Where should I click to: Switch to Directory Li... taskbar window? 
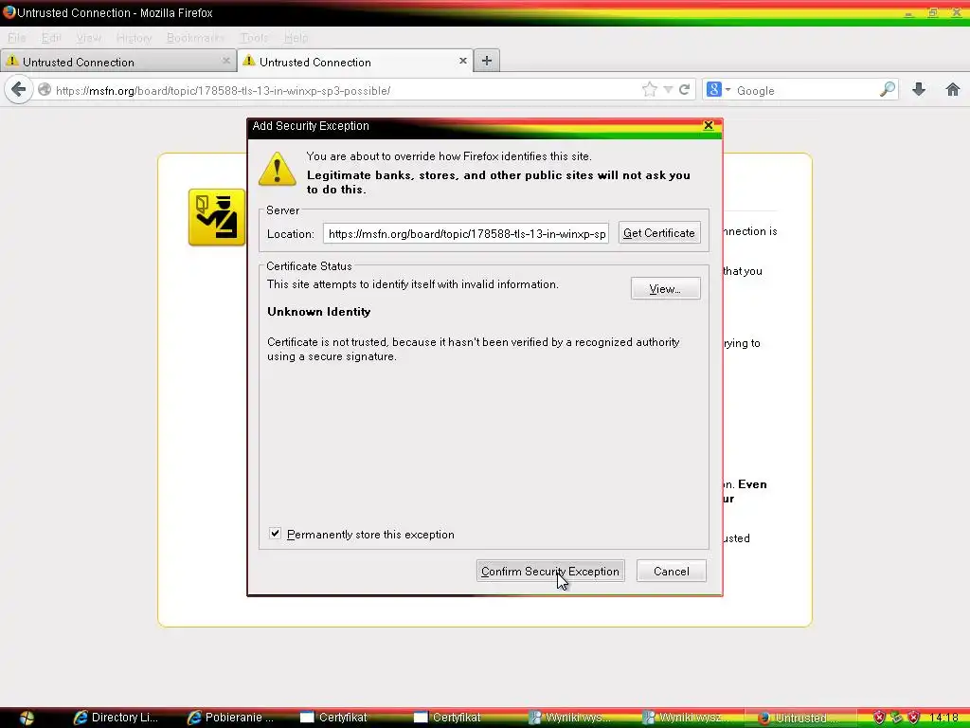coord(116,717)
